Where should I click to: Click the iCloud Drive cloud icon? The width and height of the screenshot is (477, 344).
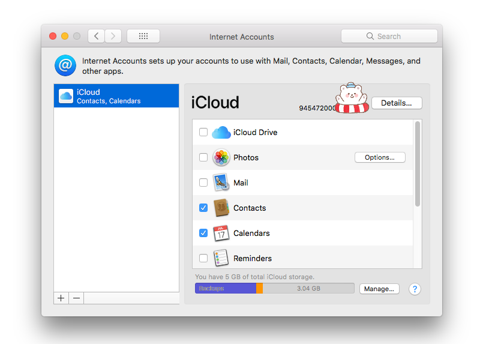click(221, 133)
